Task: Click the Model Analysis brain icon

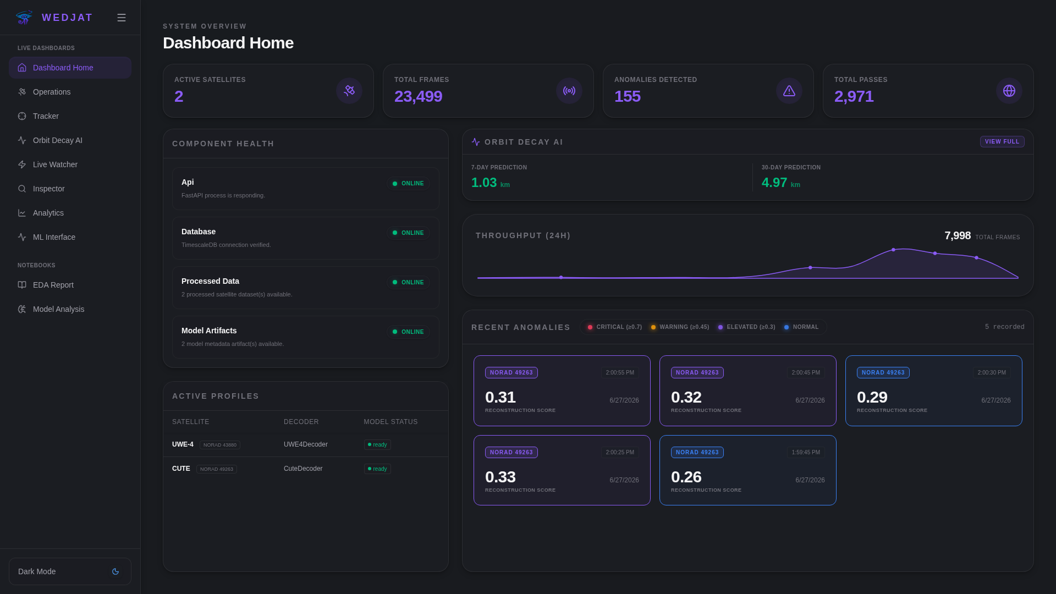Action: tap(22, 309)
